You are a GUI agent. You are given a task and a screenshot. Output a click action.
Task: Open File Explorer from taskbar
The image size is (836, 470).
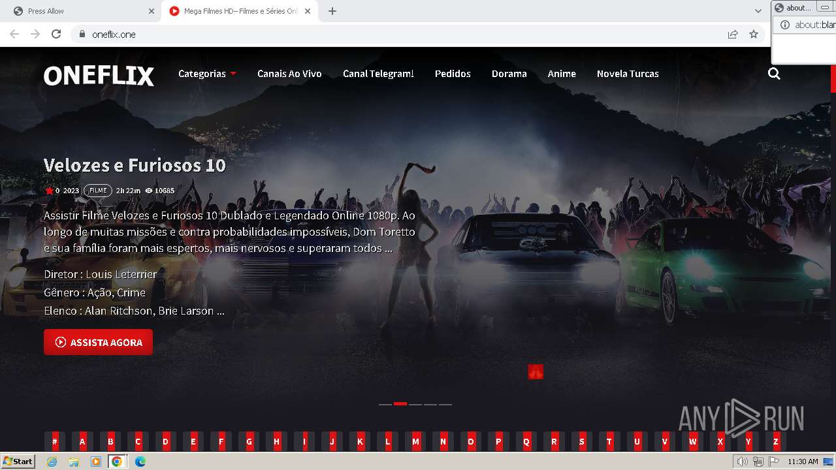pyautogui.click(x=74, y=462)
